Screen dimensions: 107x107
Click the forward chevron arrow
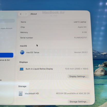click(26, 14)
